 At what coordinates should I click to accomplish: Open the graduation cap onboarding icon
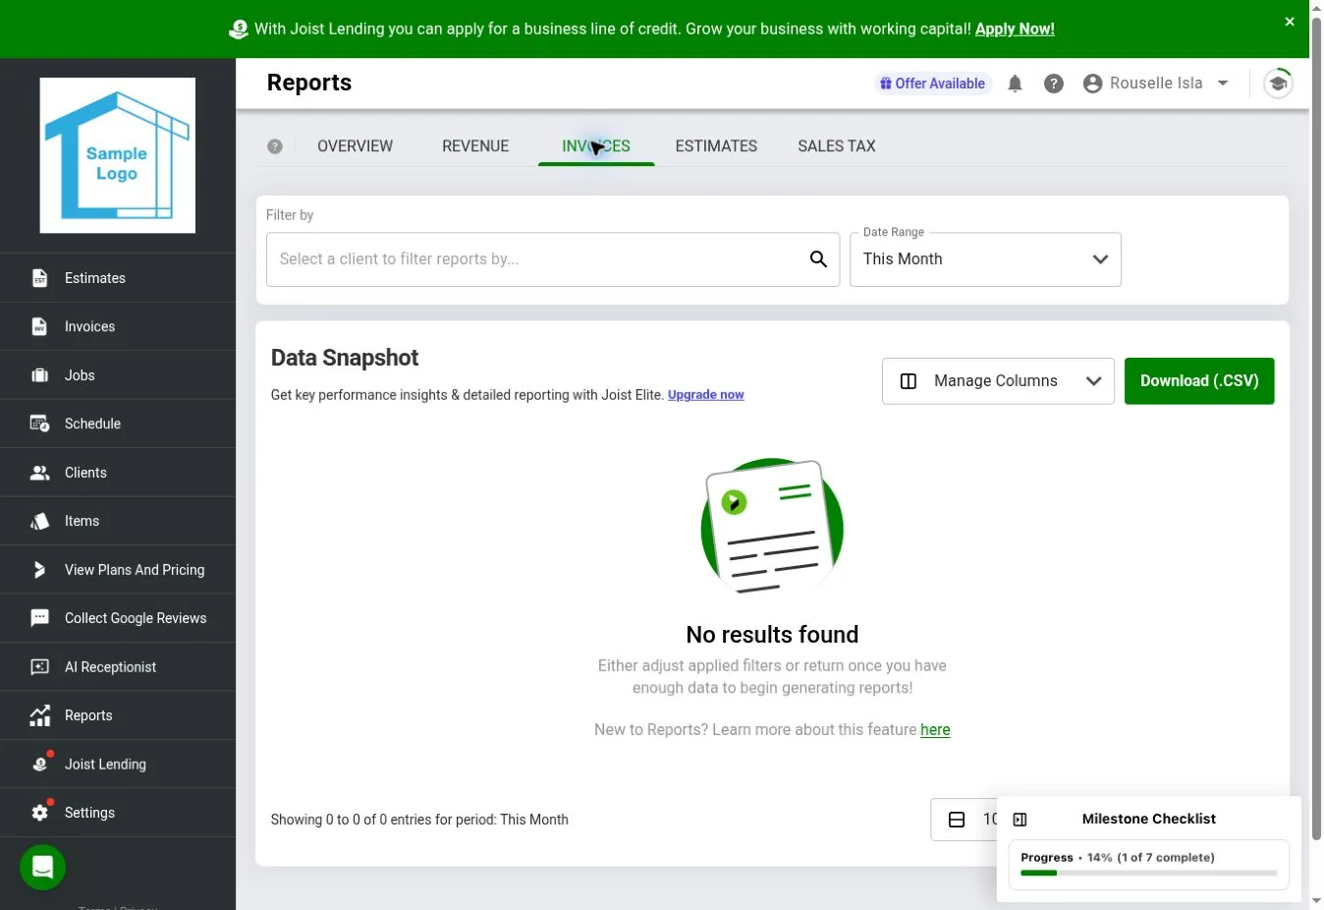pos(1278,84)
